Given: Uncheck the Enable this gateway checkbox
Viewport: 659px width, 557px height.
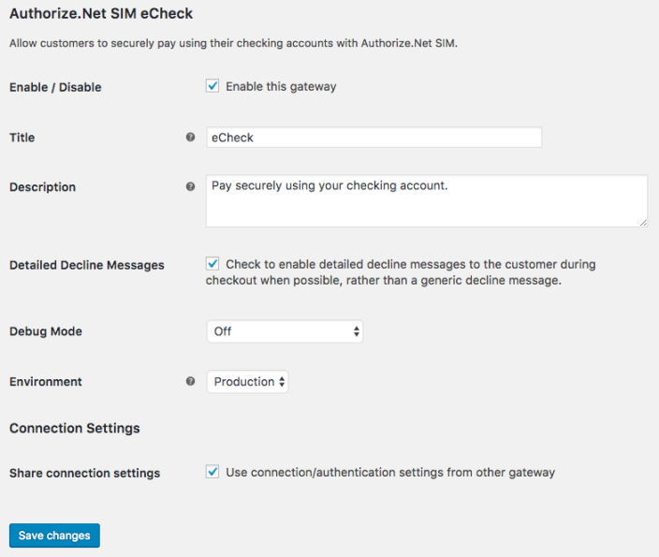Looking at the screenshot, I should pyautogui.click(x=212, y=86).
